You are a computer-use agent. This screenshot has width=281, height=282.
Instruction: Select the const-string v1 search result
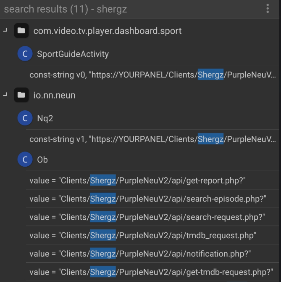coord(152,139)
